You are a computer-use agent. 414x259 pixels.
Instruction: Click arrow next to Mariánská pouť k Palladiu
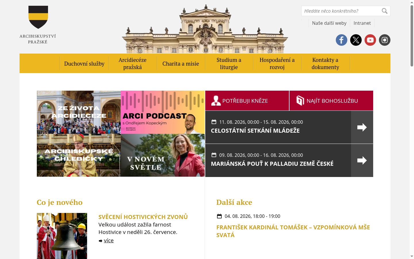tap(362, 160)
